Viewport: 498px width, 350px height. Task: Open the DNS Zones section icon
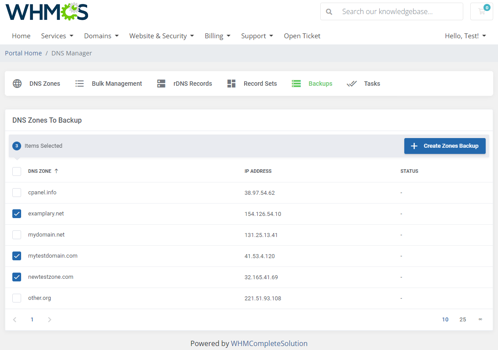tap(17, 83)
